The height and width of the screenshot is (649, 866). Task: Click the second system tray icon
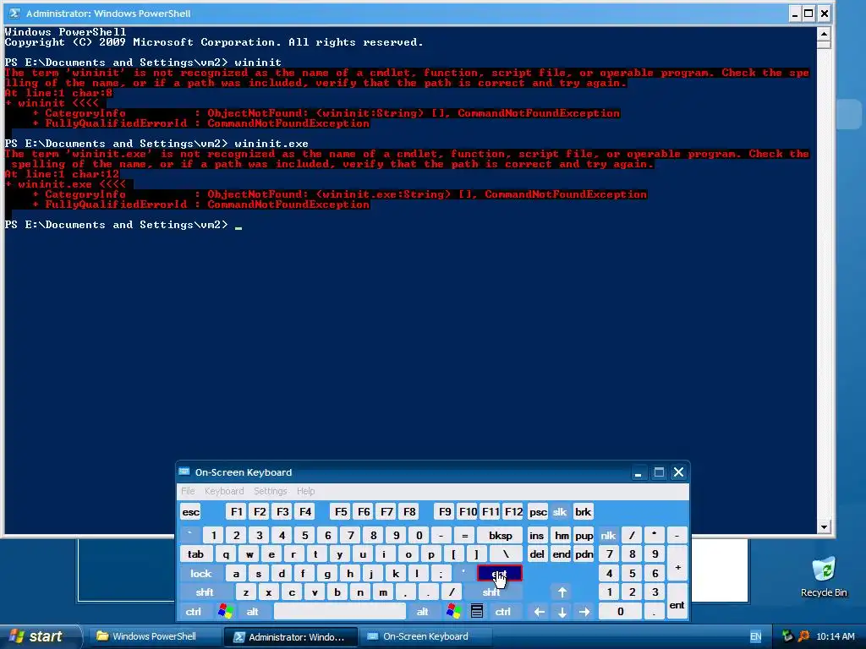pos(803,636)
